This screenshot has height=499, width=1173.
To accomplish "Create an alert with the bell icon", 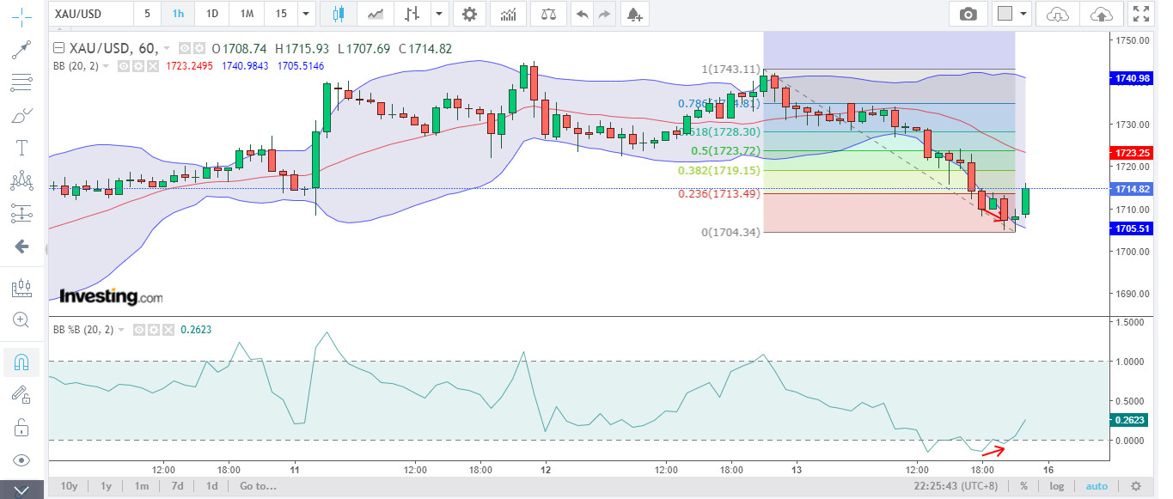I will click(x=633, y=14).
